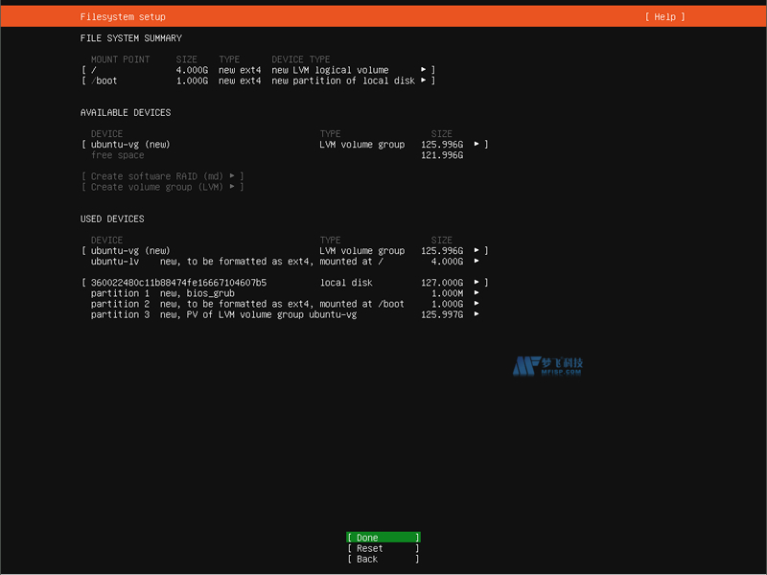Screen dimensions: 767x575
Task: Open the options arrow for /boot in summary
Action: [x=423, y=80]
